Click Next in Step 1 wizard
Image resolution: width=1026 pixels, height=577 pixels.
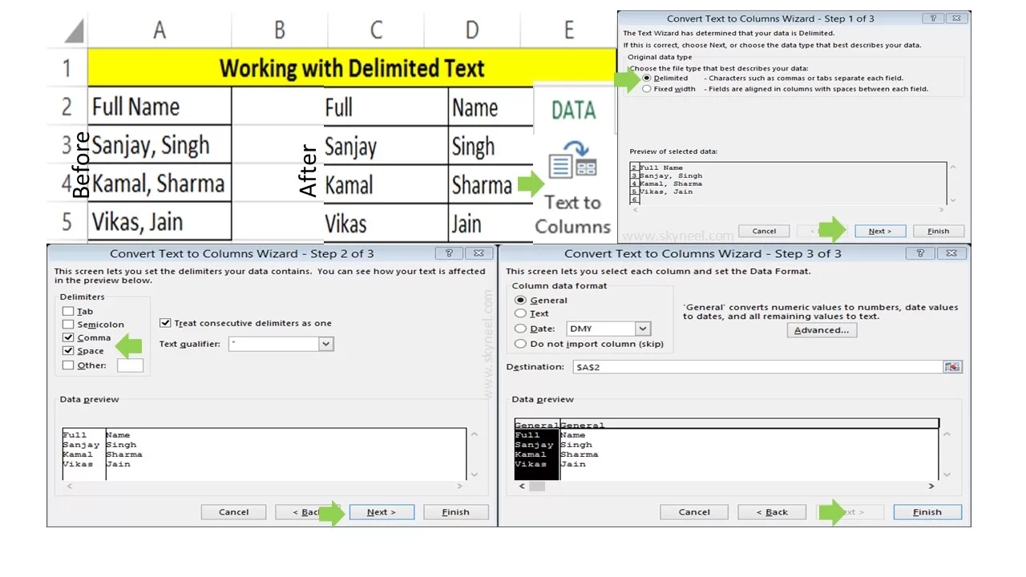(x=879, y=231)
